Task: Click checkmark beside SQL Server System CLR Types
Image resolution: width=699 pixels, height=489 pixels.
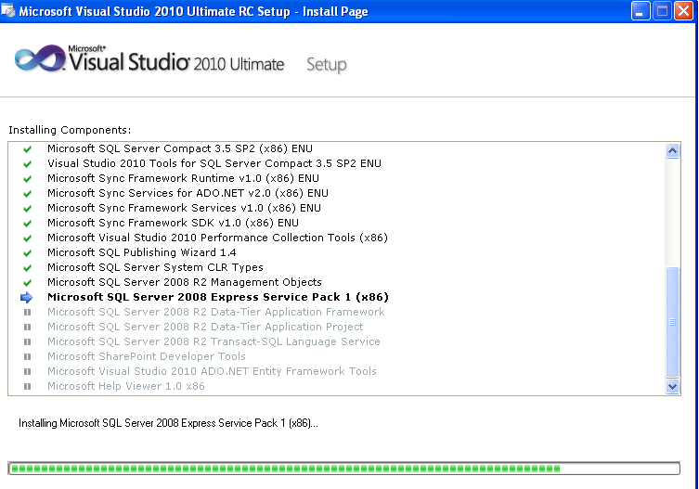Action: coord(27,267)
